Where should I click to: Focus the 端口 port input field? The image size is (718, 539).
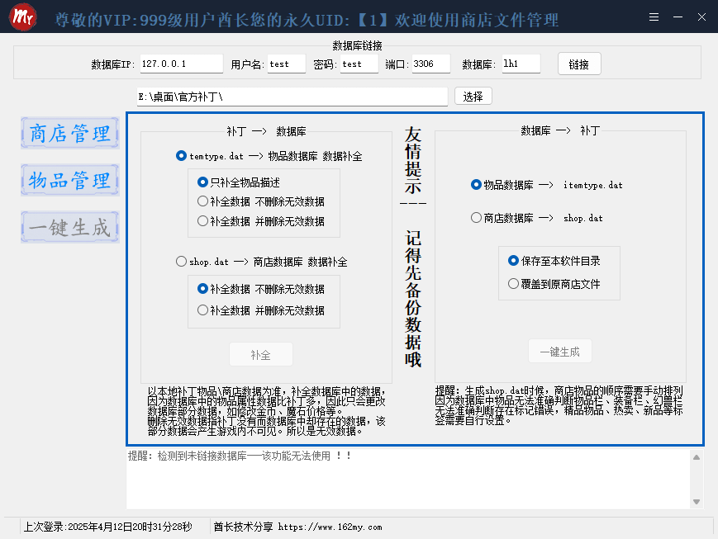[430, 64]
